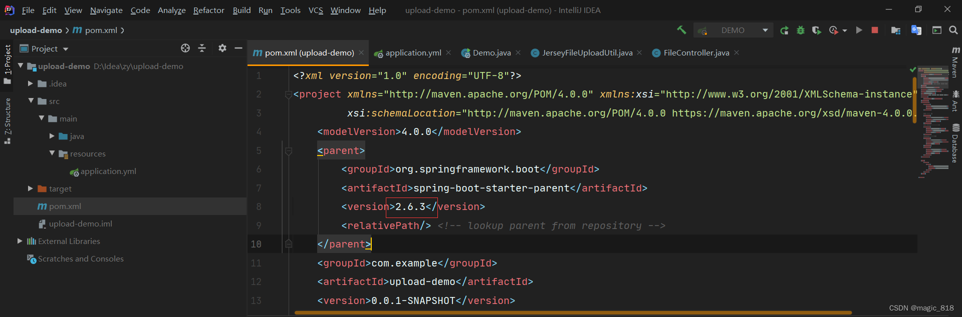Select Scratches and Consoles in tree

81,259
